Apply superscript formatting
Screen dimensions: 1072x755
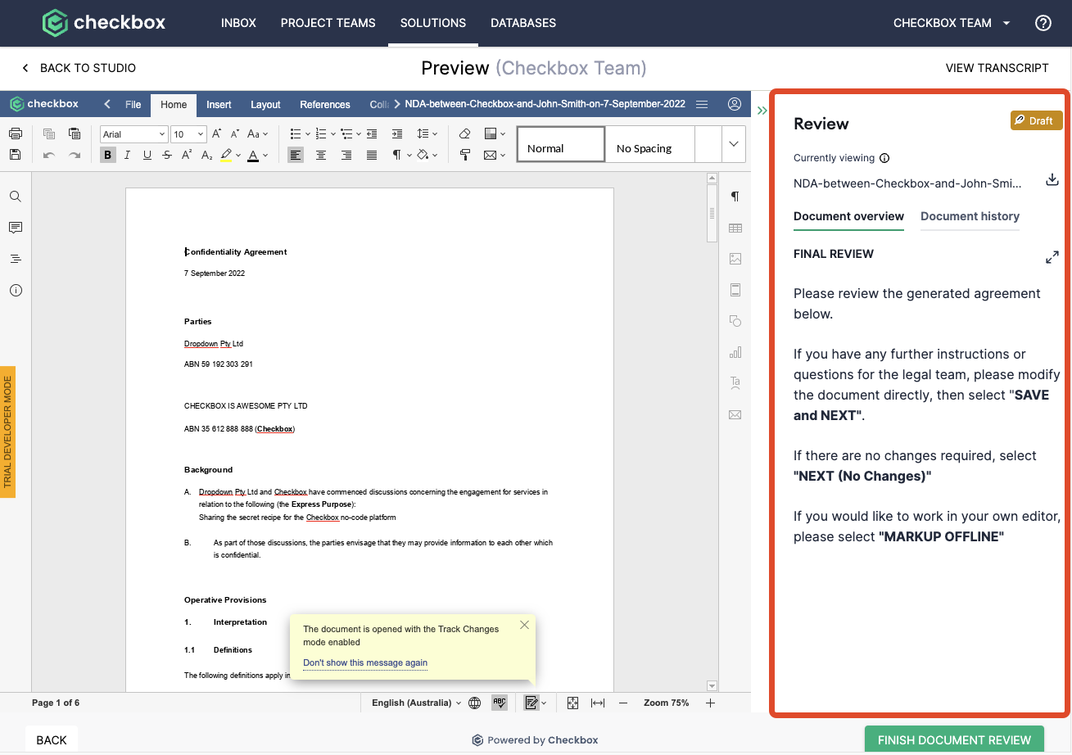tap(188, 155)
